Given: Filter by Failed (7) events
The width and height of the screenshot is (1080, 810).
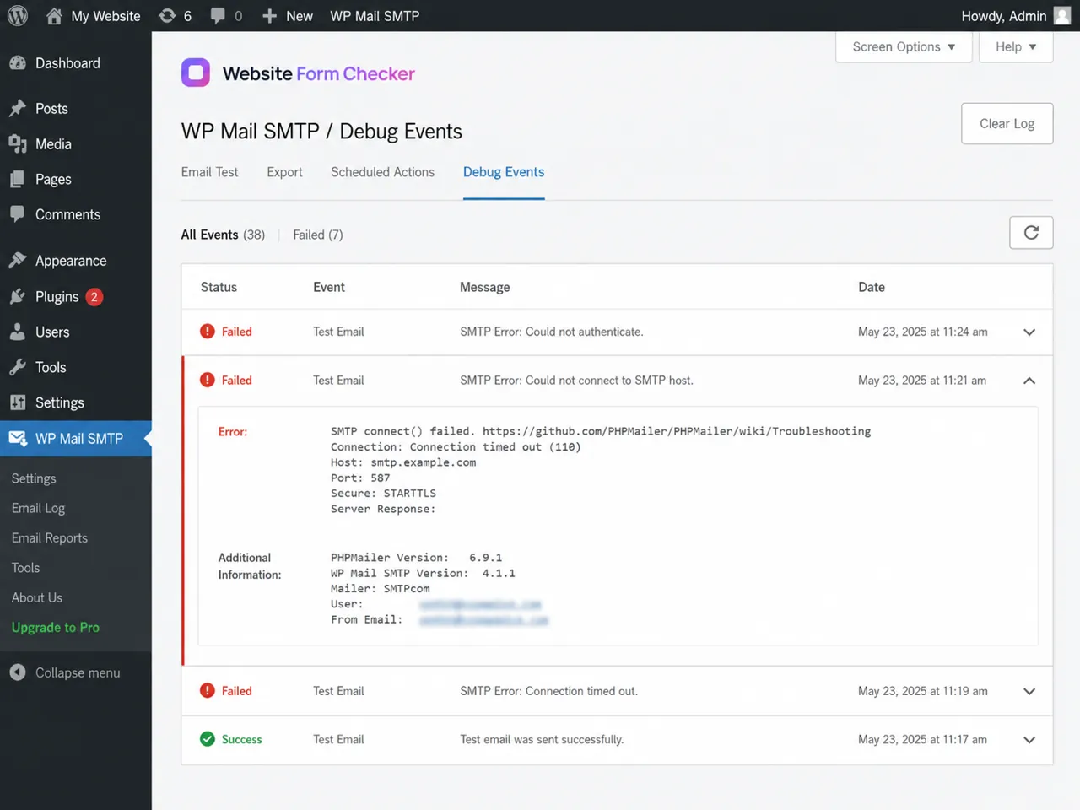Looking at the screenshot, I should tap(318, 235).
